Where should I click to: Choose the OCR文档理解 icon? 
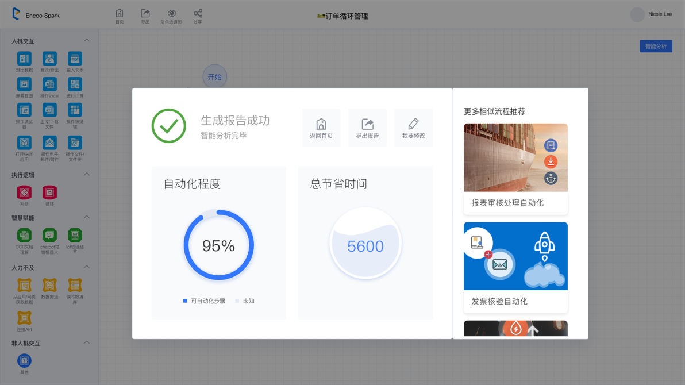pyautogui.click(x=24, y=235)
